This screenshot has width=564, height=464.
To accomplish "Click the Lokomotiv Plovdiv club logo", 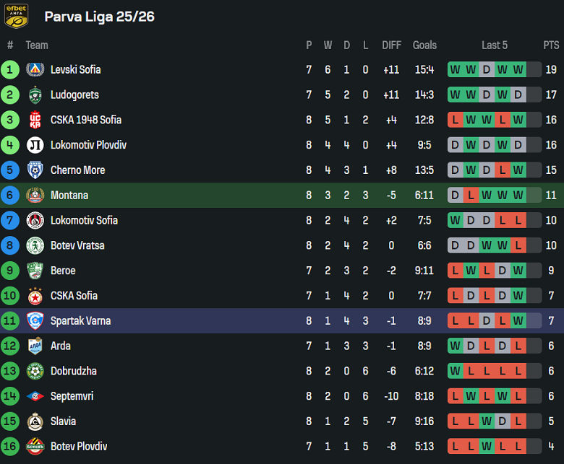I will click(35, 145).
